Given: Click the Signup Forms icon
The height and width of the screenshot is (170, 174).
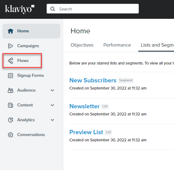Looking at the screenshot, I should pyautogui.click(x=10, y=76).
